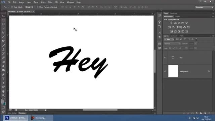This screenshot has height=121, width=215.
Task: Switch to the Swatches tab
Action: click(x=174, y=13)
